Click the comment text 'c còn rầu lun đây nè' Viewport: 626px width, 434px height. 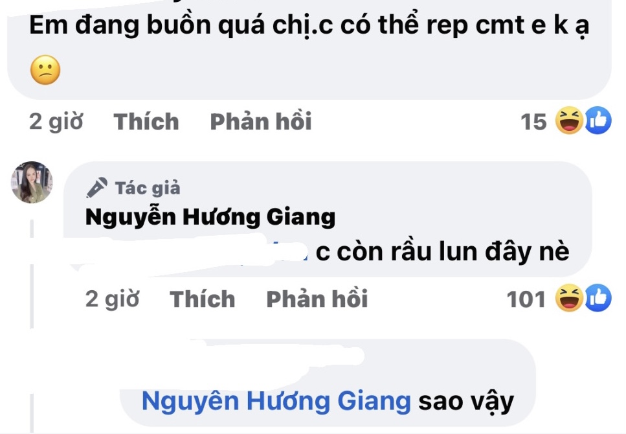point(442,252)
